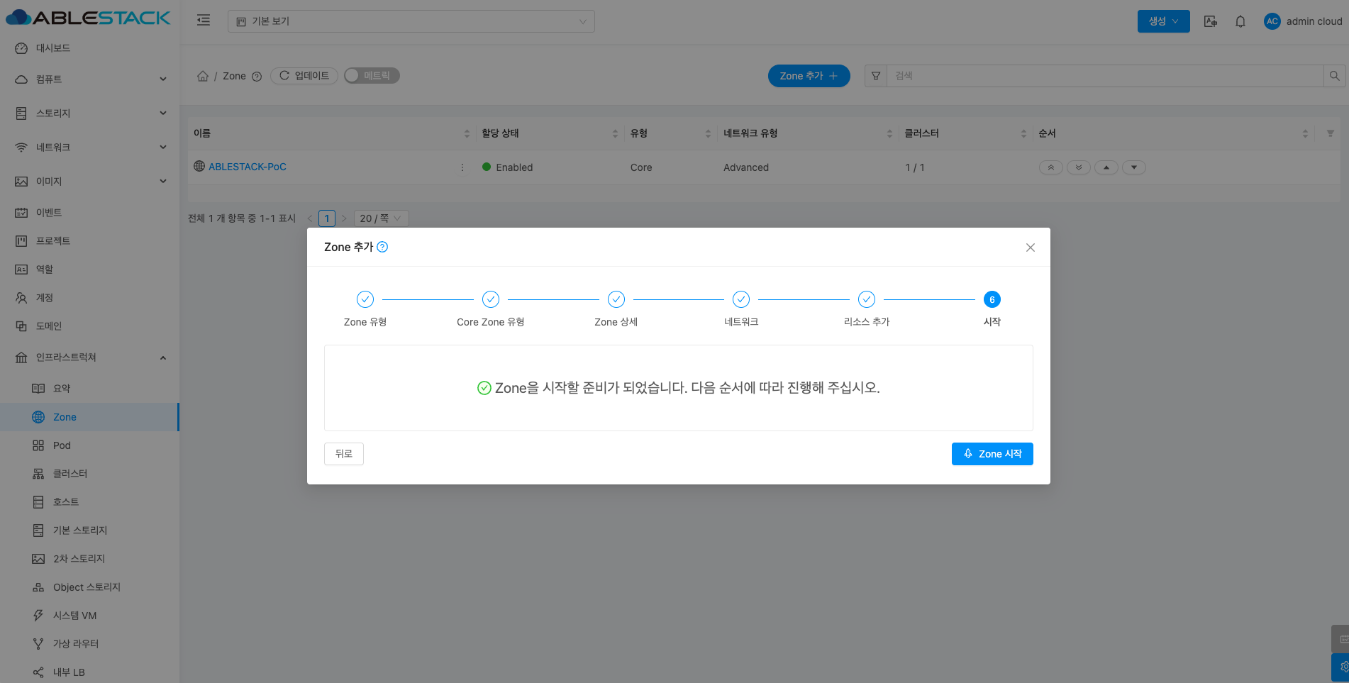The image size is (1349, 683).
Task: Open the 기본 보기 view dropdown
Action: (x=411, y=21)
